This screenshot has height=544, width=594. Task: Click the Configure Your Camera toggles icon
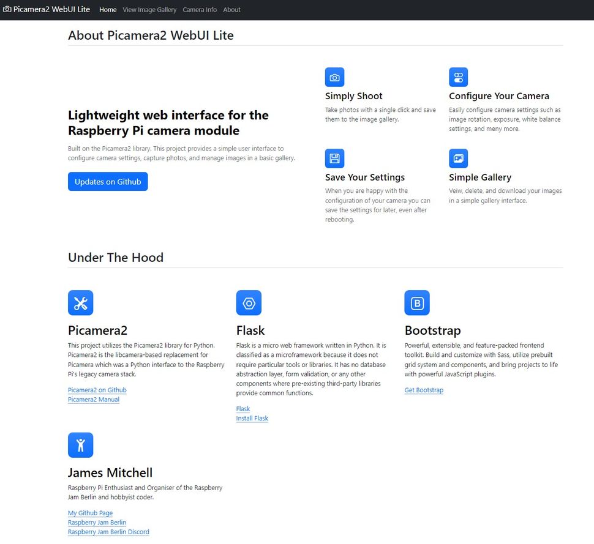point(458,78)
